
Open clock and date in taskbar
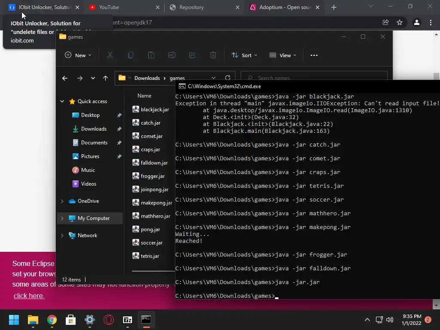411,320
